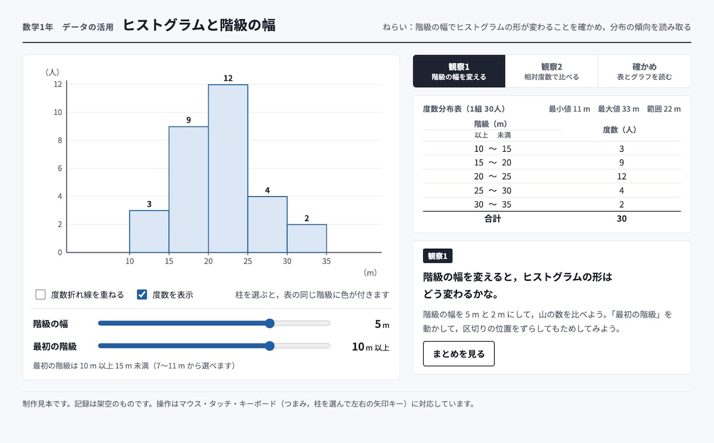This screenshot has width=714, height=443.
Task: Select the histogram bar for 25–30 m
Action: (267, 224)
